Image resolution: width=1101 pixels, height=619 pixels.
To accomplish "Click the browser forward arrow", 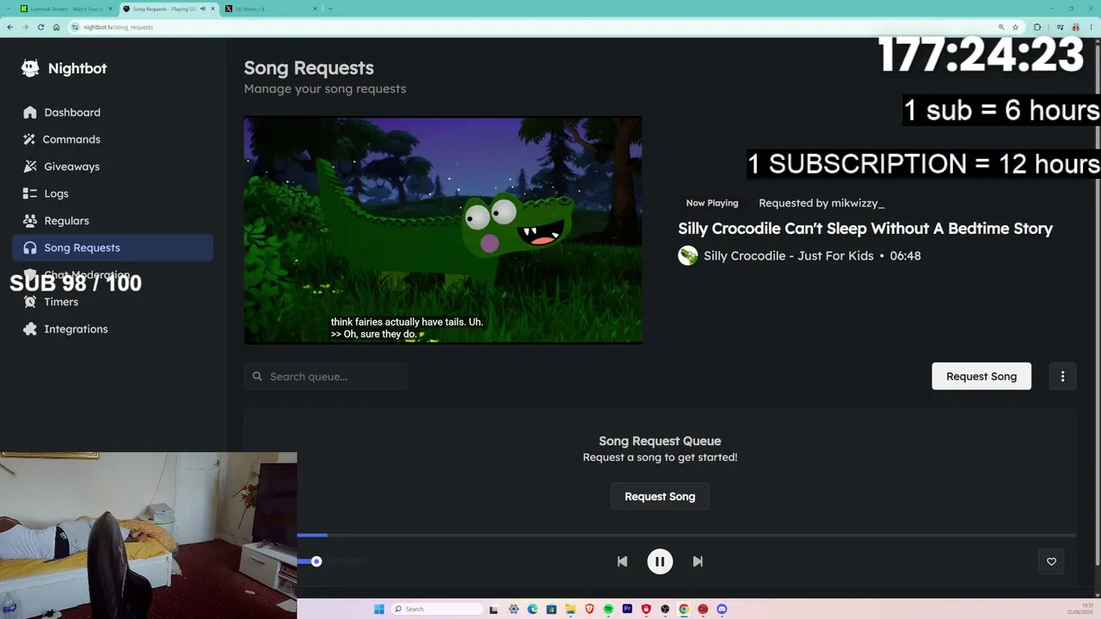I will (x=25, y=27).
